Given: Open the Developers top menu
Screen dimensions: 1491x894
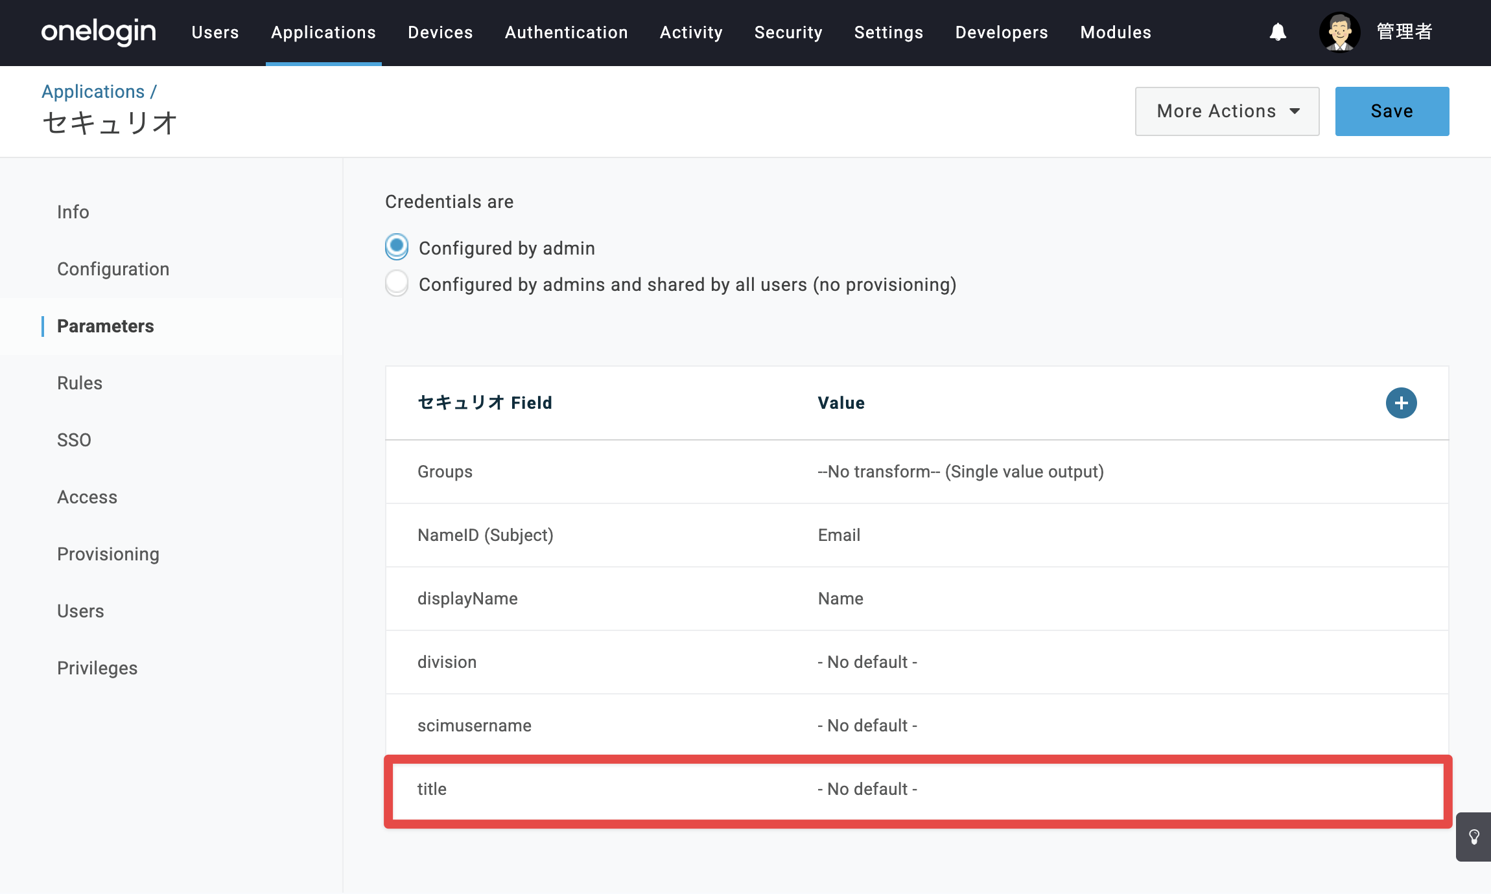Looking at the screenshot, I should [x=1002, y=32].
